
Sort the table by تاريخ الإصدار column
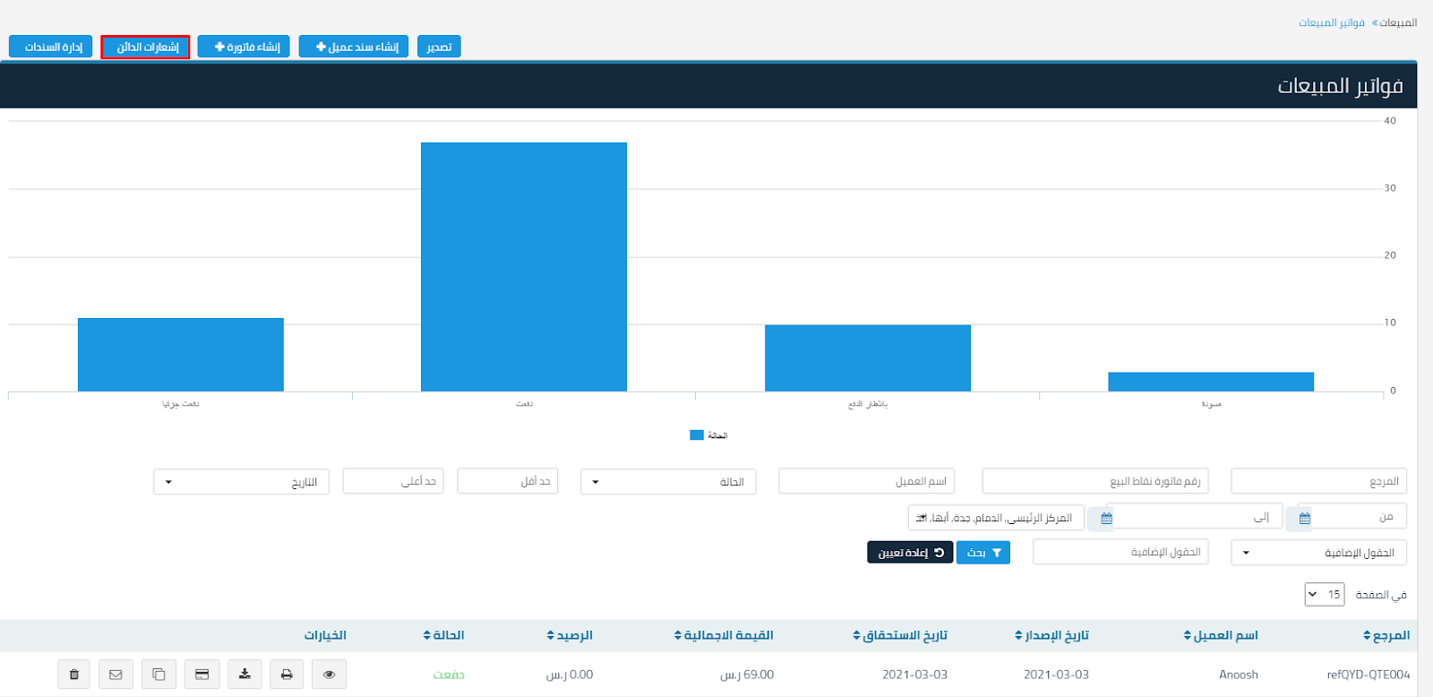[x=1051, y=635]
